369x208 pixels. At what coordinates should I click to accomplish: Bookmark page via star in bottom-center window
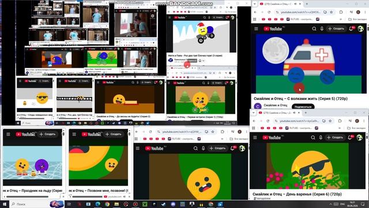click(213, 132)
